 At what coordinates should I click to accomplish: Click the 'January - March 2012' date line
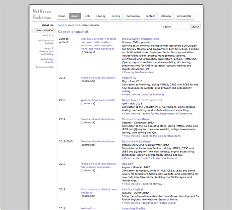[x=135, y=193]
